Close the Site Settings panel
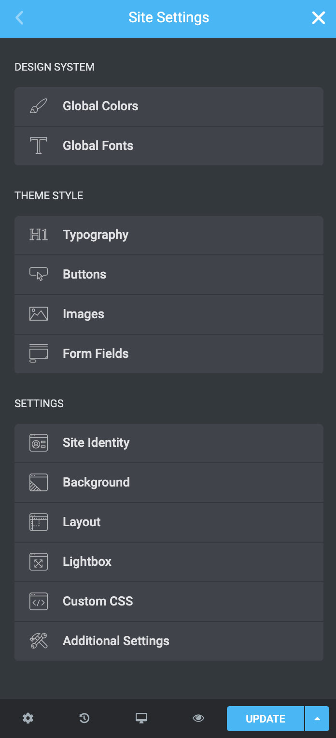The image size is (336, 738). coord(318,18)
